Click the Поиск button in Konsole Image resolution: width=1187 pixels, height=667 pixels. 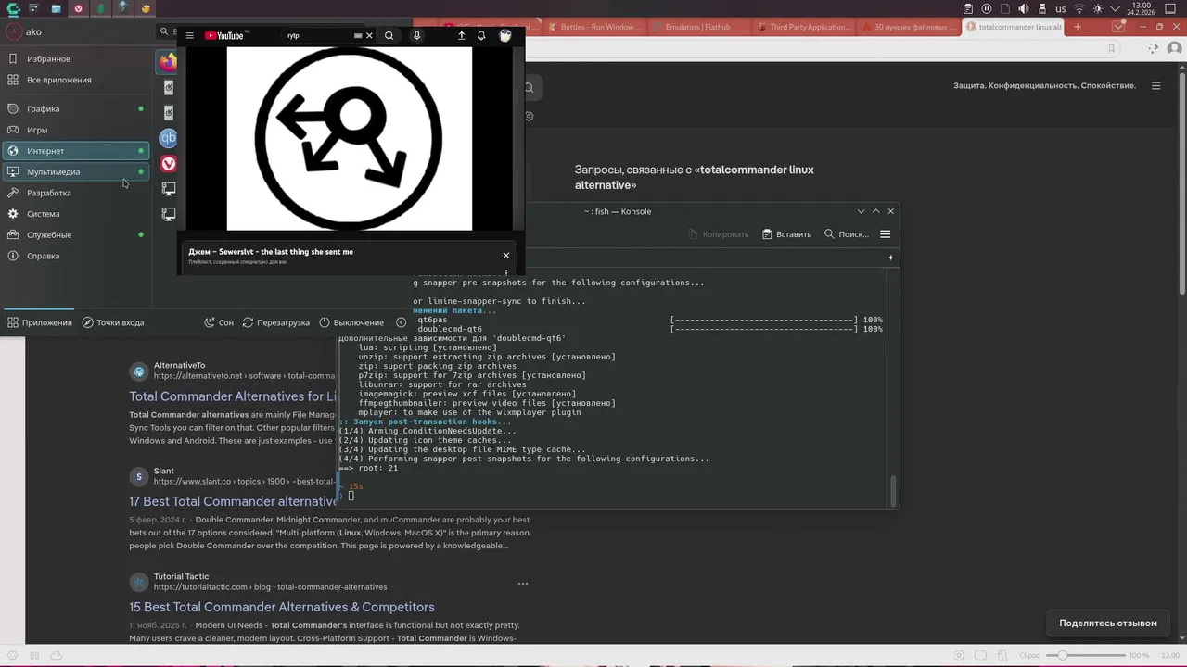846,234
